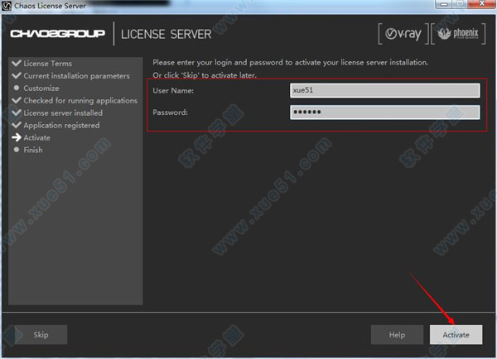Select the Customize step
Viewport: 497px width, 359px height.
coord(41,89)
